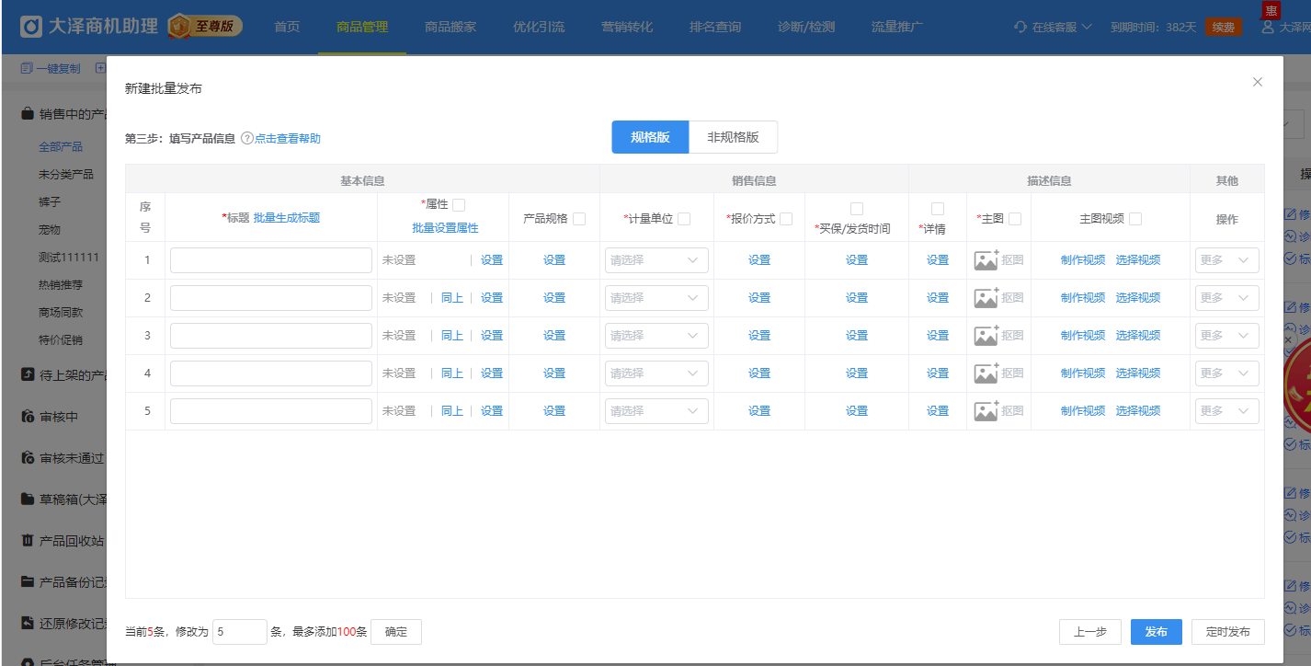Click the 审核中 sidebar icon

point(28,417)
